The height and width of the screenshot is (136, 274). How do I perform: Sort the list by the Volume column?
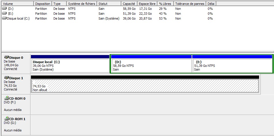(x=17, y=4)
